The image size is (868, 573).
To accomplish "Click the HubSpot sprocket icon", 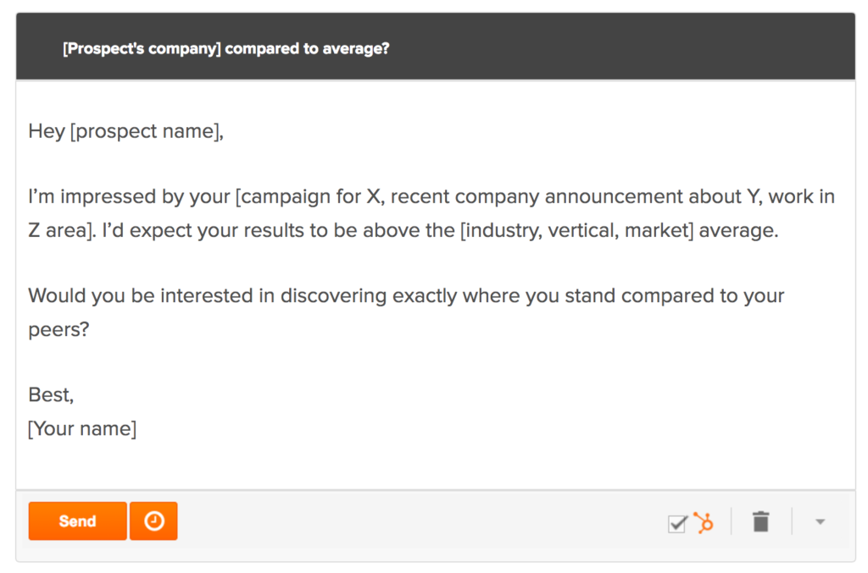I will point(704,522).
